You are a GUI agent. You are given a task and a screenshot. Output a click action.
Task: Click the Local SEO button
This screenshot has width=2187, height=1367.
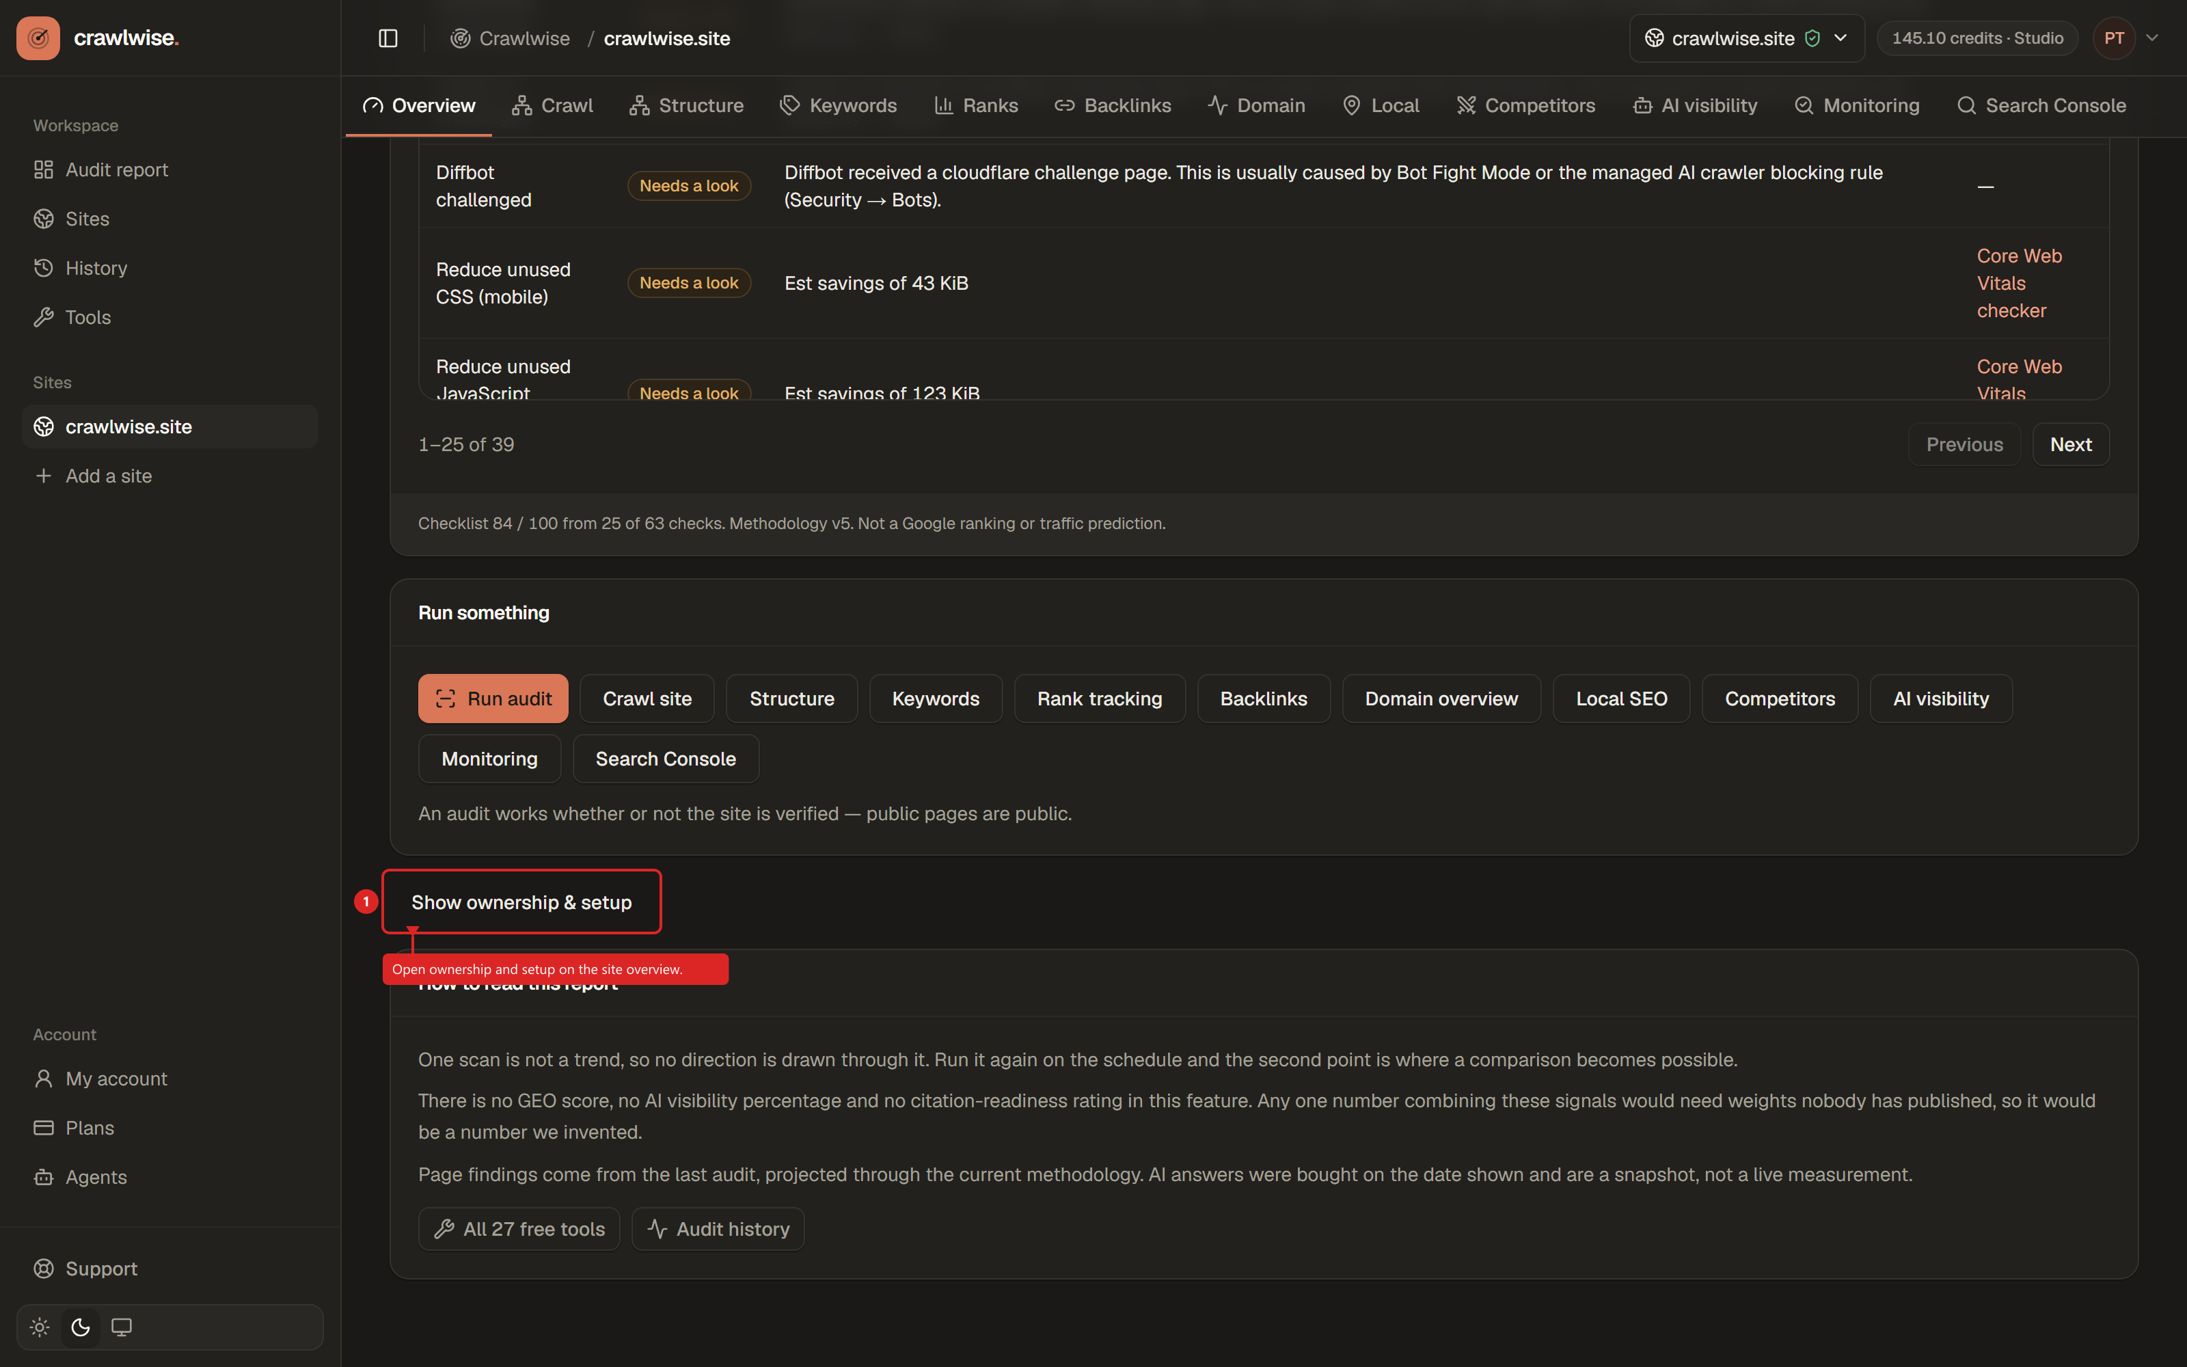pyautogui.click(x=1621, y=699)
